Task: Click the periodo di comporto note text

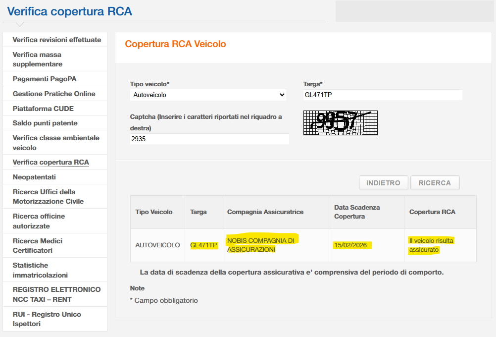Action: pyautogui.click(x=292, y=273)
